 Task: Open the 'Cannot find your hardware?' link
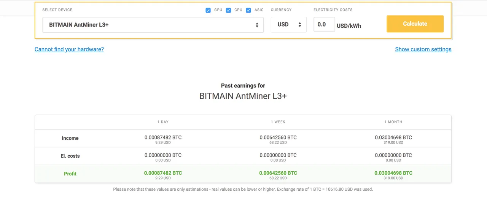coord(69,49)
